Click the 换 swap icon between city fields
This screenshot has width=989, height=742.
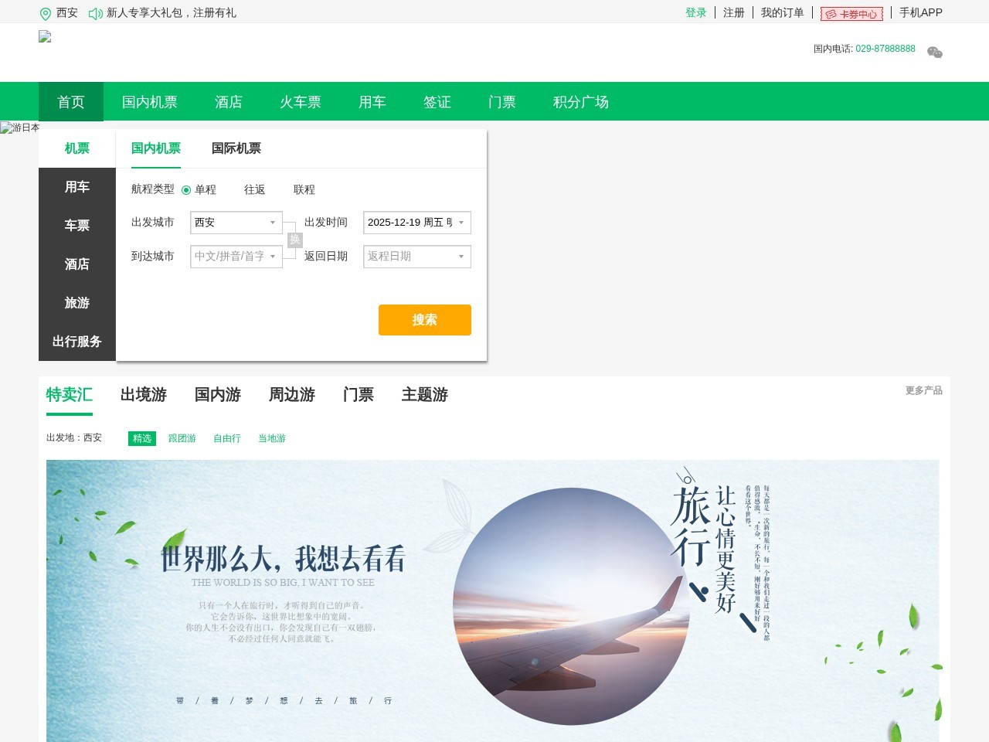click(294, 240)
